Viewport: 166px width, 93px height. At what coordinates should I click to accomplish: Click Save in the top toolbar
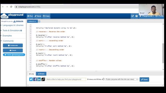[x=38, y=16]
